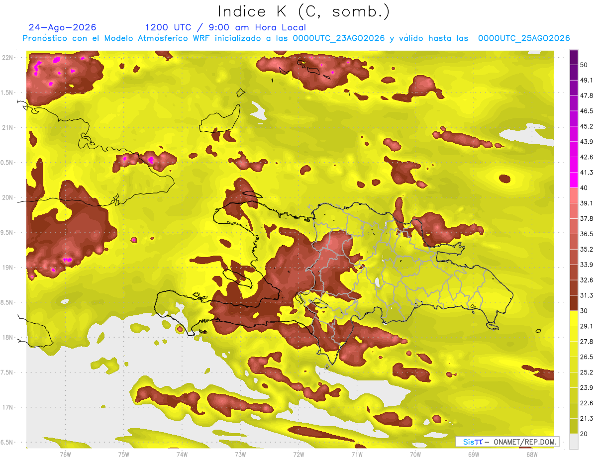Click the longitude label "76W"

click(65, 455)
